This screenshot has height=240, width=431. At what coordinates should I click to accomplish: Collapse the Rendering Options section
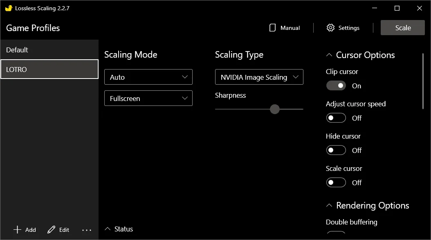click(x=329, y=205)
